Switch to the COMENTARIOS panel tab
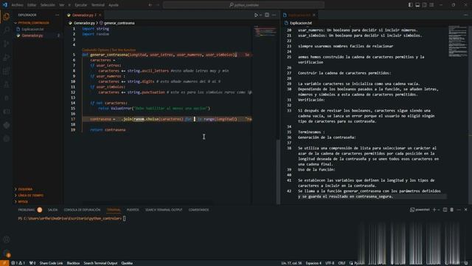Viewport: 472px width, 266px height. point(198,210)
